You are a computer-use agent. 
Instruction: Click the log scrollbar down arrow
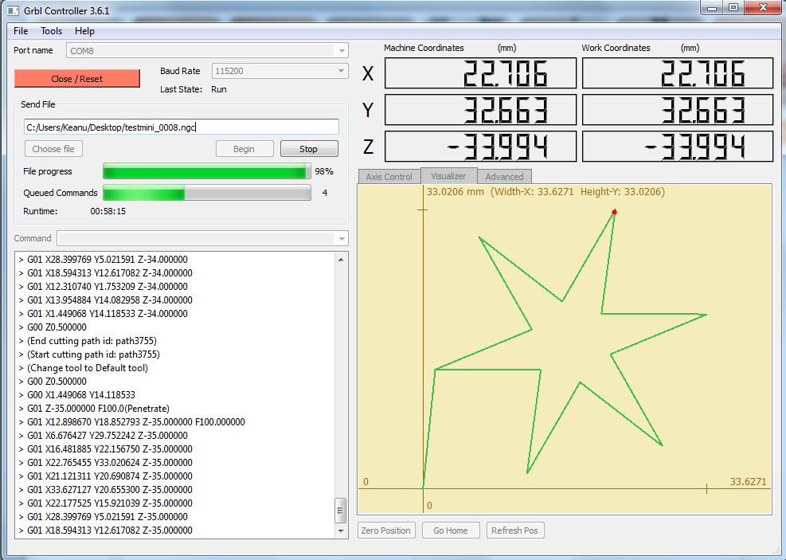point(341,531)
